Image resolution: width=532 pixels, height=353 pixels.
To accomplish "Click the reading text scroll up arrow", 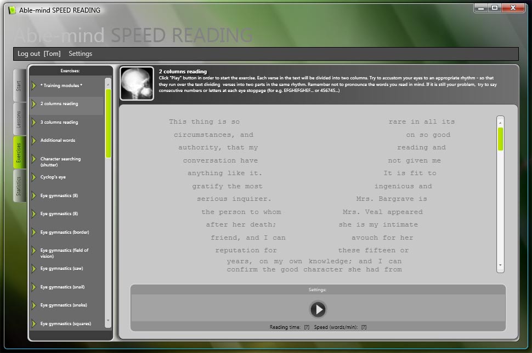I will click(500, 123).
